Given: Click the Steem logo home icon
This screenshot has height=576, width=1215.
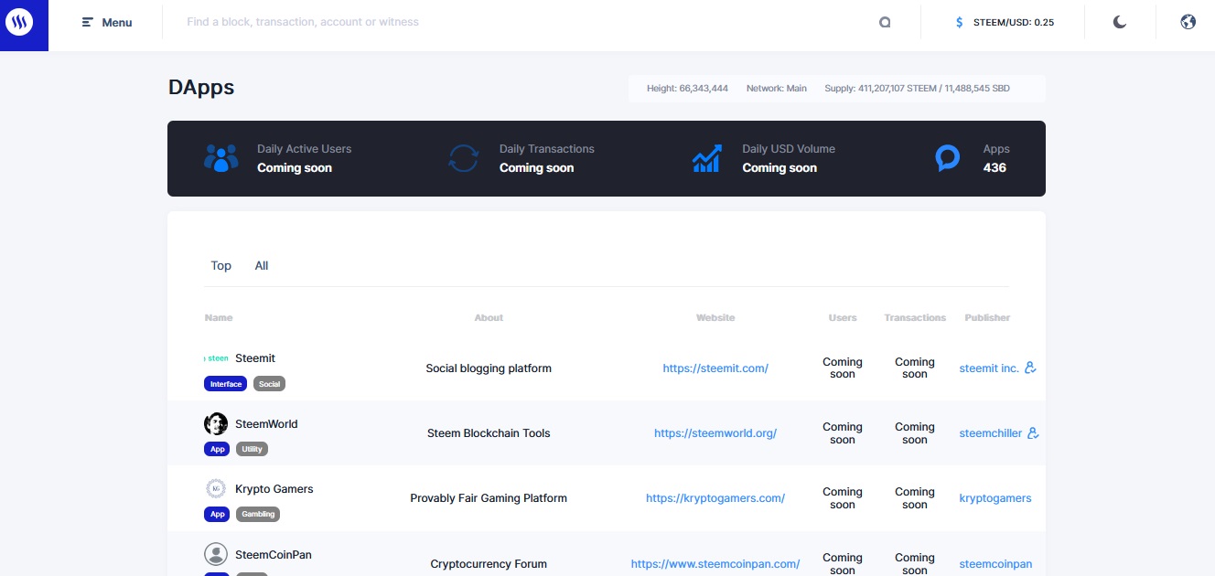Looking at the screenshot, I should [x=19, y=22].
